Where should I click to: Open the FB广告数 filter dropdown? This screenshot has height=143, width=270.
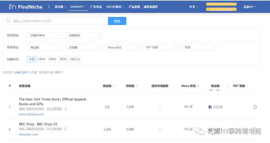click(x=161, y=47)
